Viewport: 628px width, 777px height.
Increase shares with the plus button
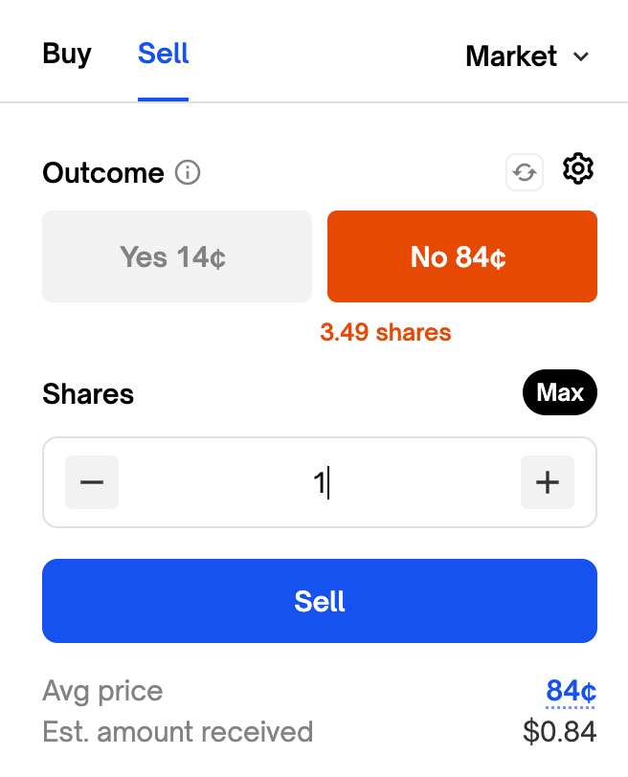pyautogui.click(x=547, y=482)
